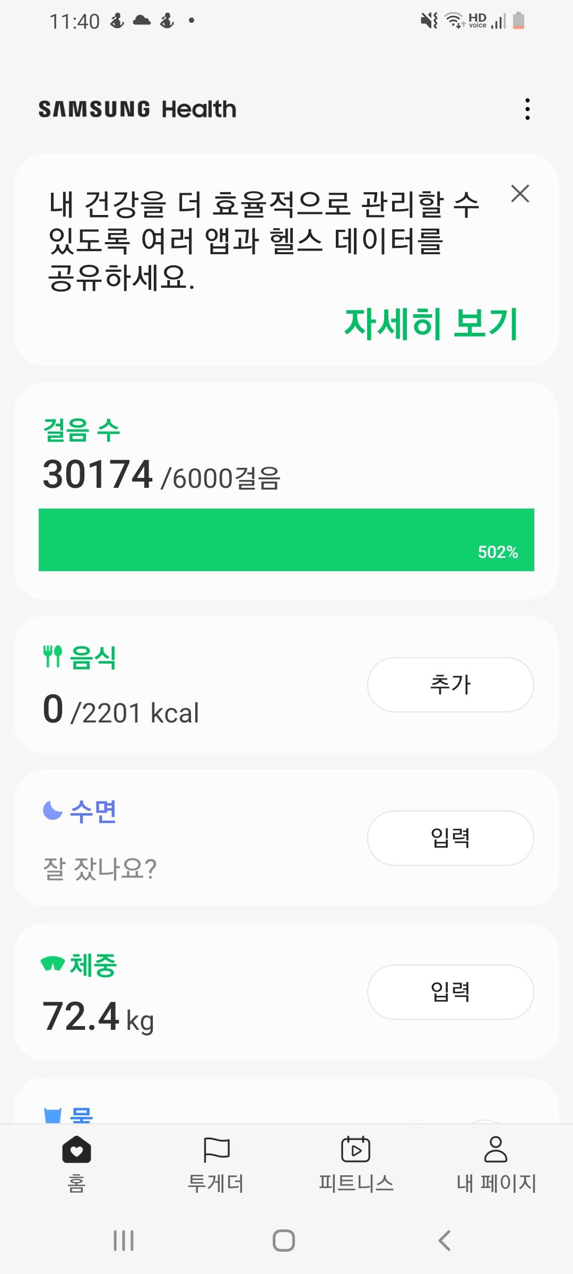Open the 72.4 kg weight reading

click(98, 1017)
